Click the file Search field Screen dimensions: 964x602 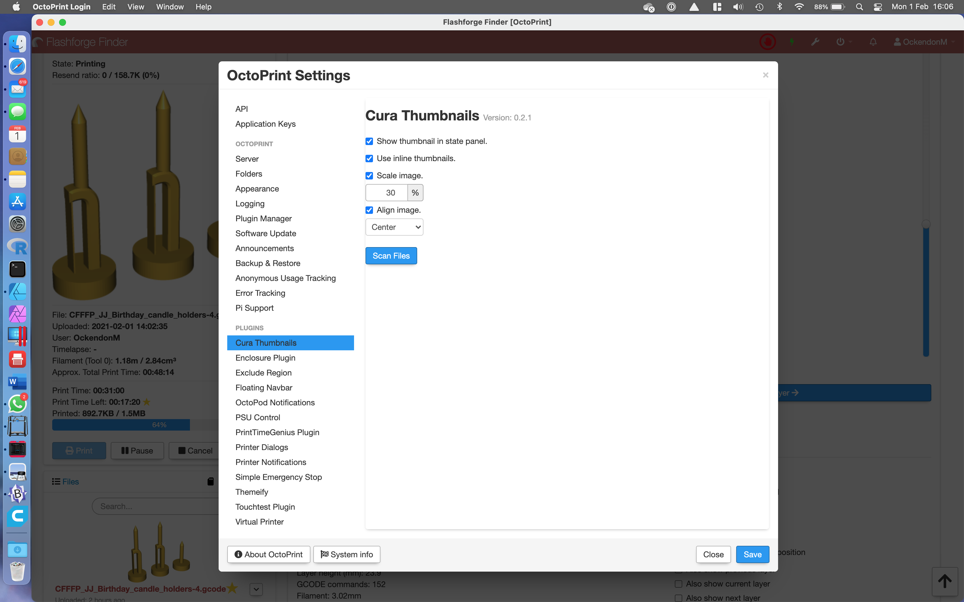point(155,507)
